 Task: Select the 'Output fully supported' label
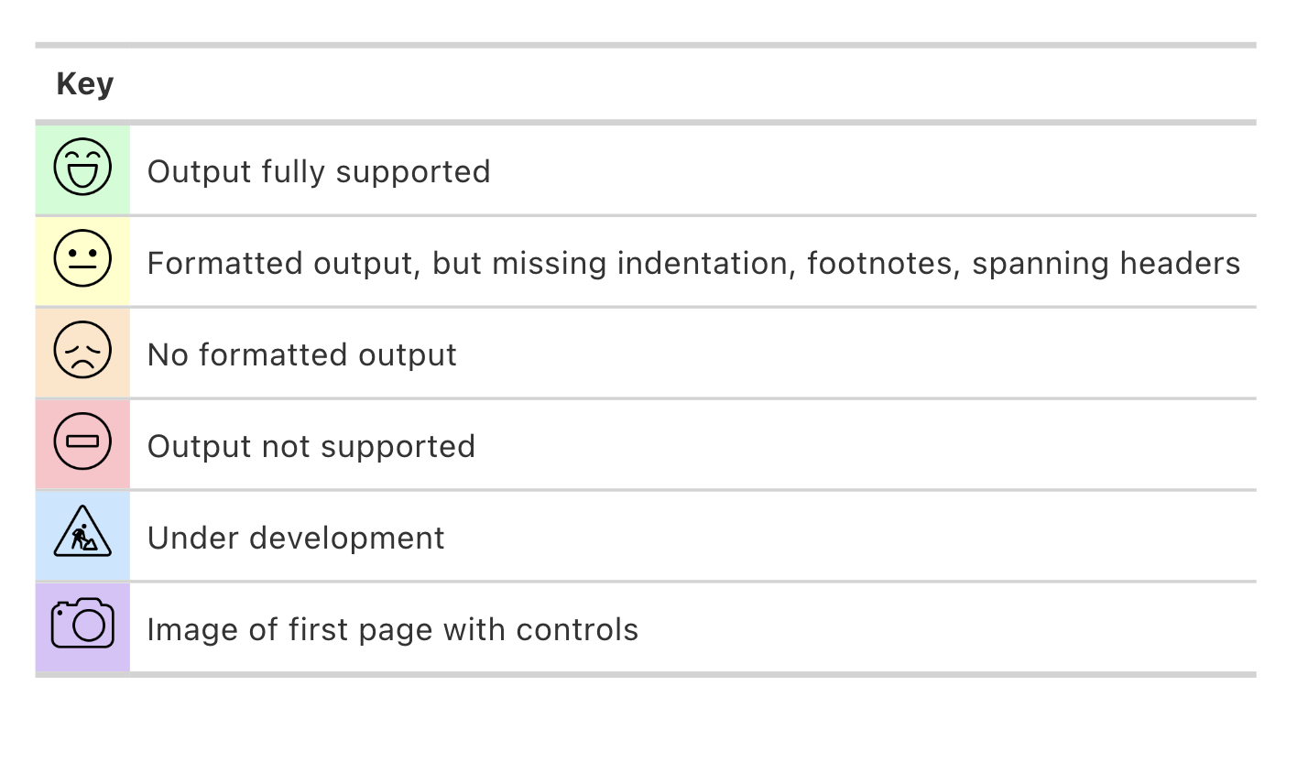(x=319, y=172)
